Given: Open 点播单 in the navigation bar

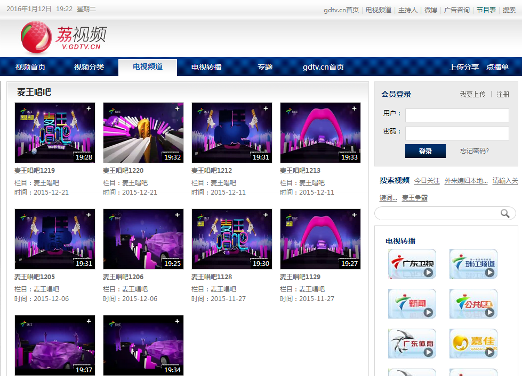Looking at the screenshot, I should [x=497, y=67].
